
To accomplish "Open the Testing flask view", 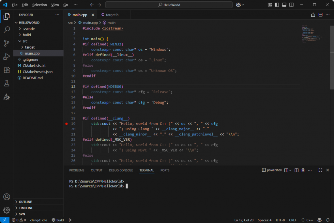I will (7, 84).
